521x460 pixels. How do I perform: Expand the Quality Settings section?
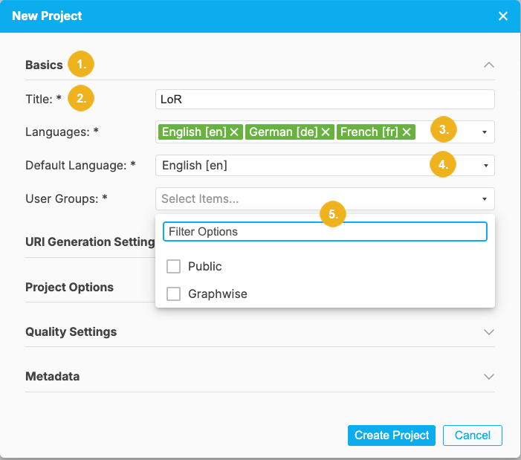pyautogui.click(x=488, y=331)
